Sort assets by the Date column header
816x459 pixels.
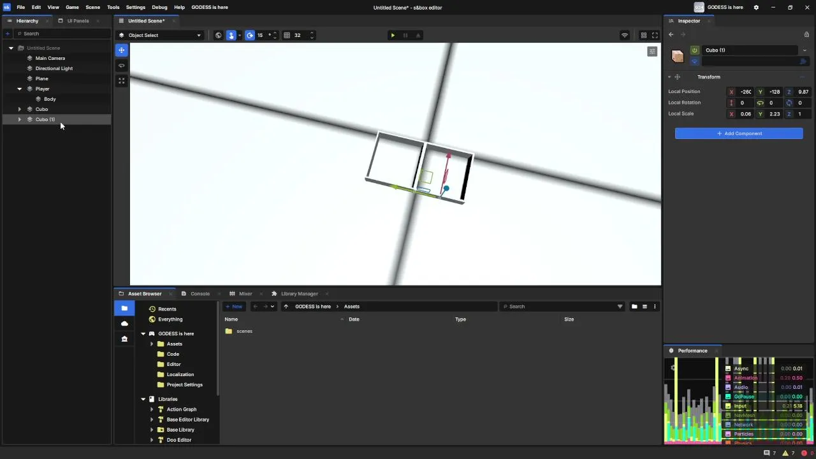(x=354, y=319)
